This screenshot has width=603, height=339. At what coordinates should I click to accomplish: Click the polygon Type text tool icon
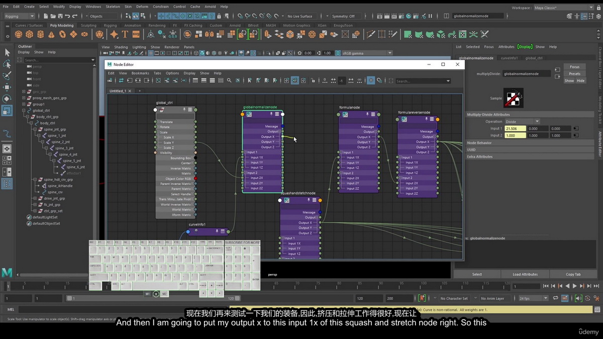click(x=125, y=35)
